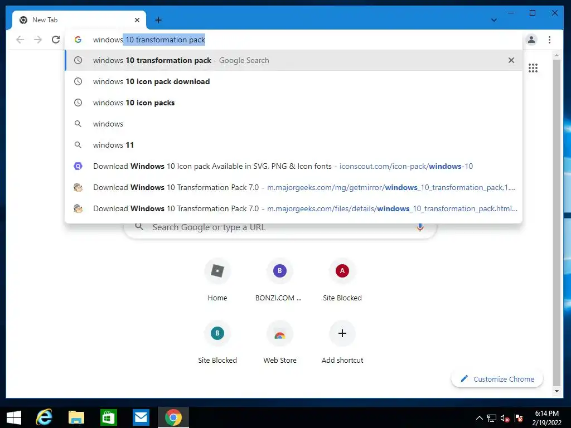Click the Customize Chrome button

(x=497, y=379)
